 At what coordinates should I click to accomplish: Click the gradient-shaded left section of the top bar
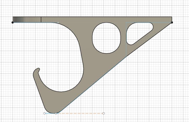27,20
